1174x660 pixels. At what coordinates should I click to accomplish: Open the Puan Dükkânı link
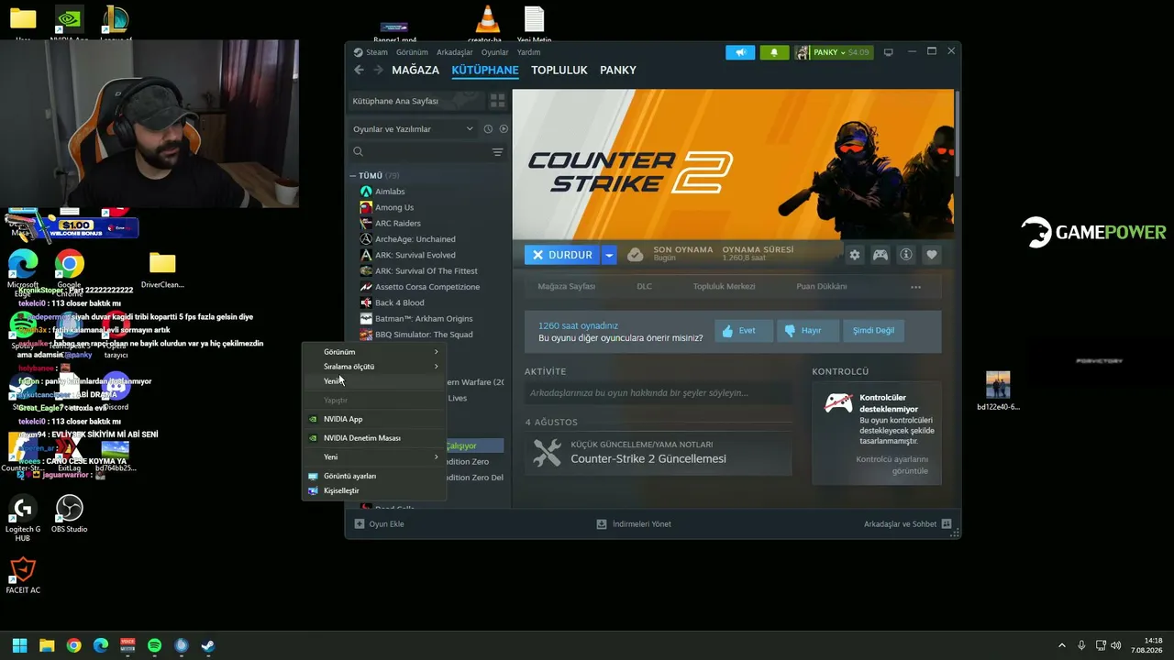click(822, 287)
